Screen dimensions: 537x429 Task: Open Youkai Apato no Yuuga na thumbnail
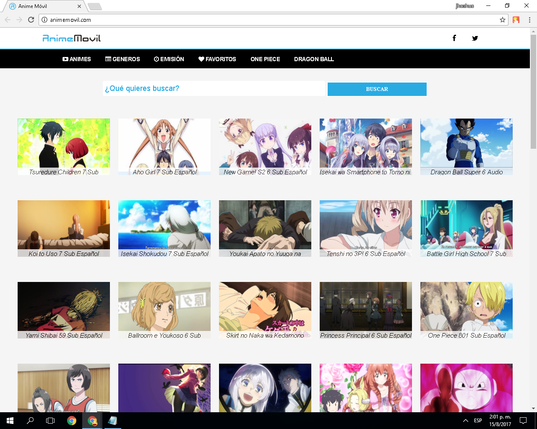[265, 228]
